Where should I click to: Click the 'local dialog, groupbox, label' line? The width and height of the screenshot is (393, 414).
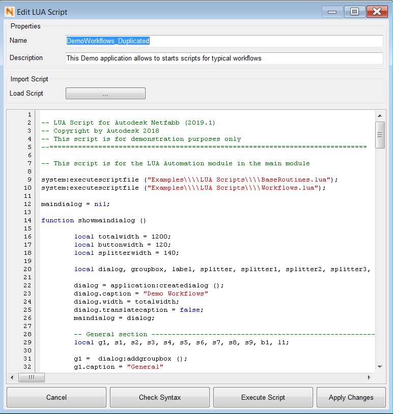[222, 270]
